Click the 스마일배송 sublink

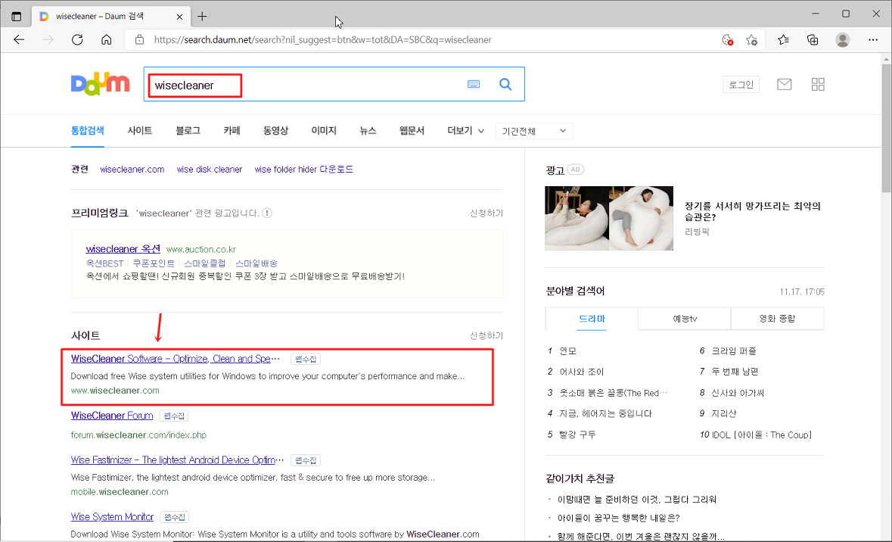point(256,263)
